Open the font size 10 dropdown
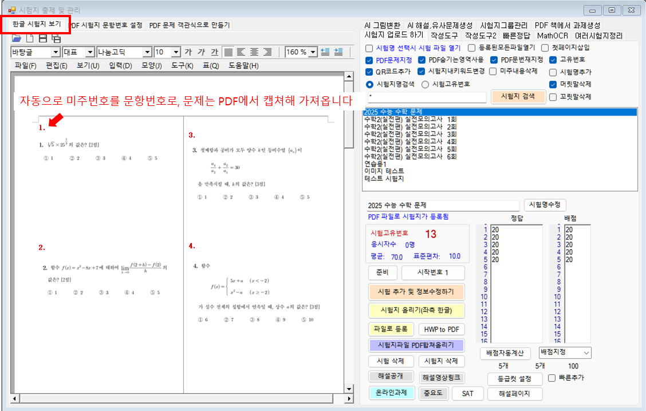The image size is (646, 411). 176,52
